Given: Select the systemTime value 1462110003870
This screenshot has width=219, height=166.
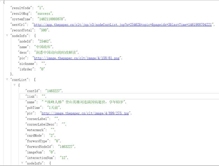Looking at the screenshot, I should coord(51,19).
